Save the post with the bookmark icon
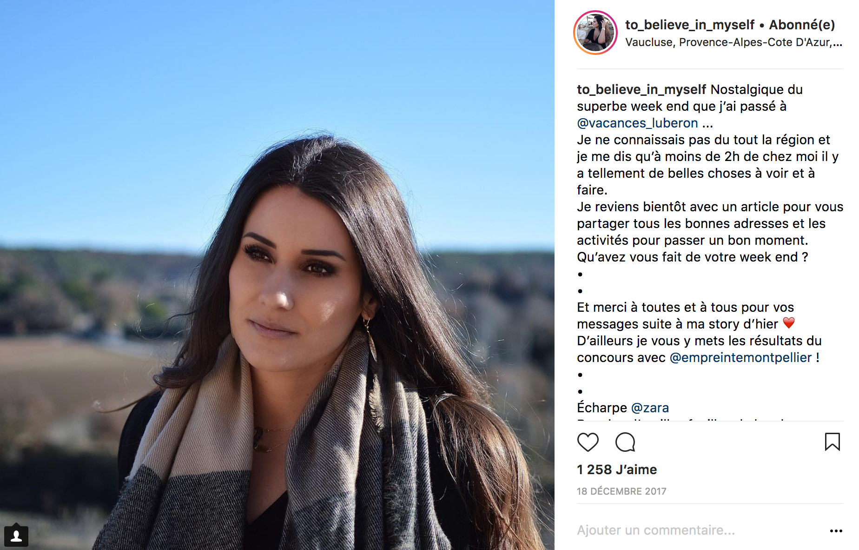 [832, 442]
